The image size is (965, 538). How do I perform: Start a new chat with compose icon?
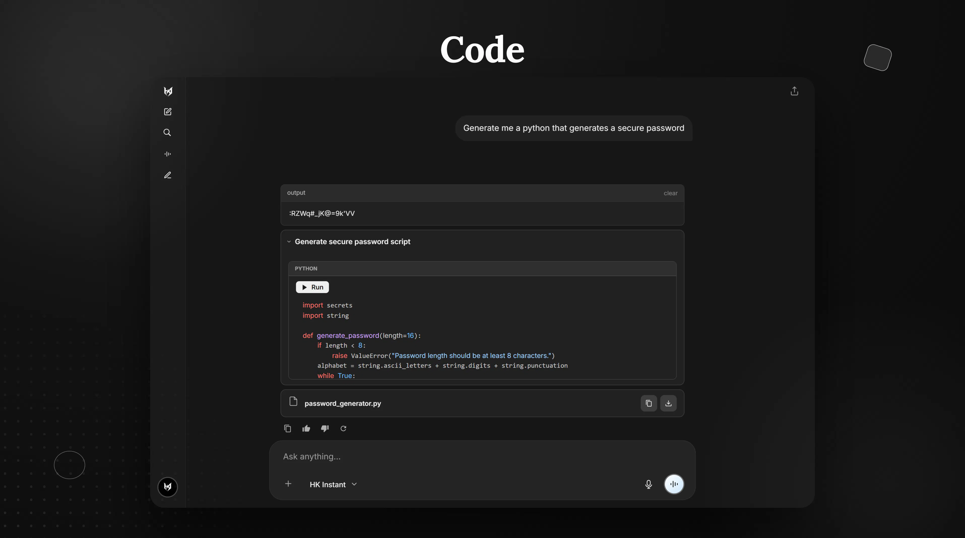click(x=168, y=112)
